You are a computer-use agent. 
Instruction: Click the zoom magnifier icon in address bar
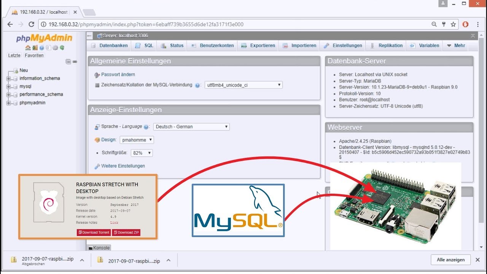(434, 24)
